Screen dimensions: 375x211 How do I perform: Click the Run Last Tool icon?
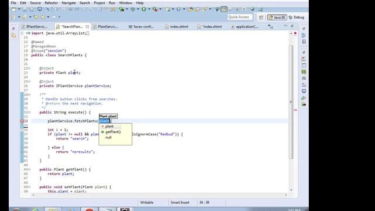pyautogui.click(x=155, y=9)
